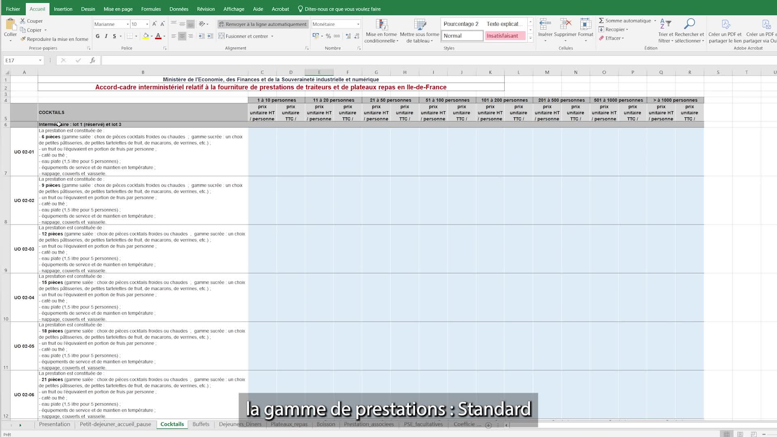Click 'Dites-nous ce que vous voulez faire' box
777x437 pixels.
(339, 9)
